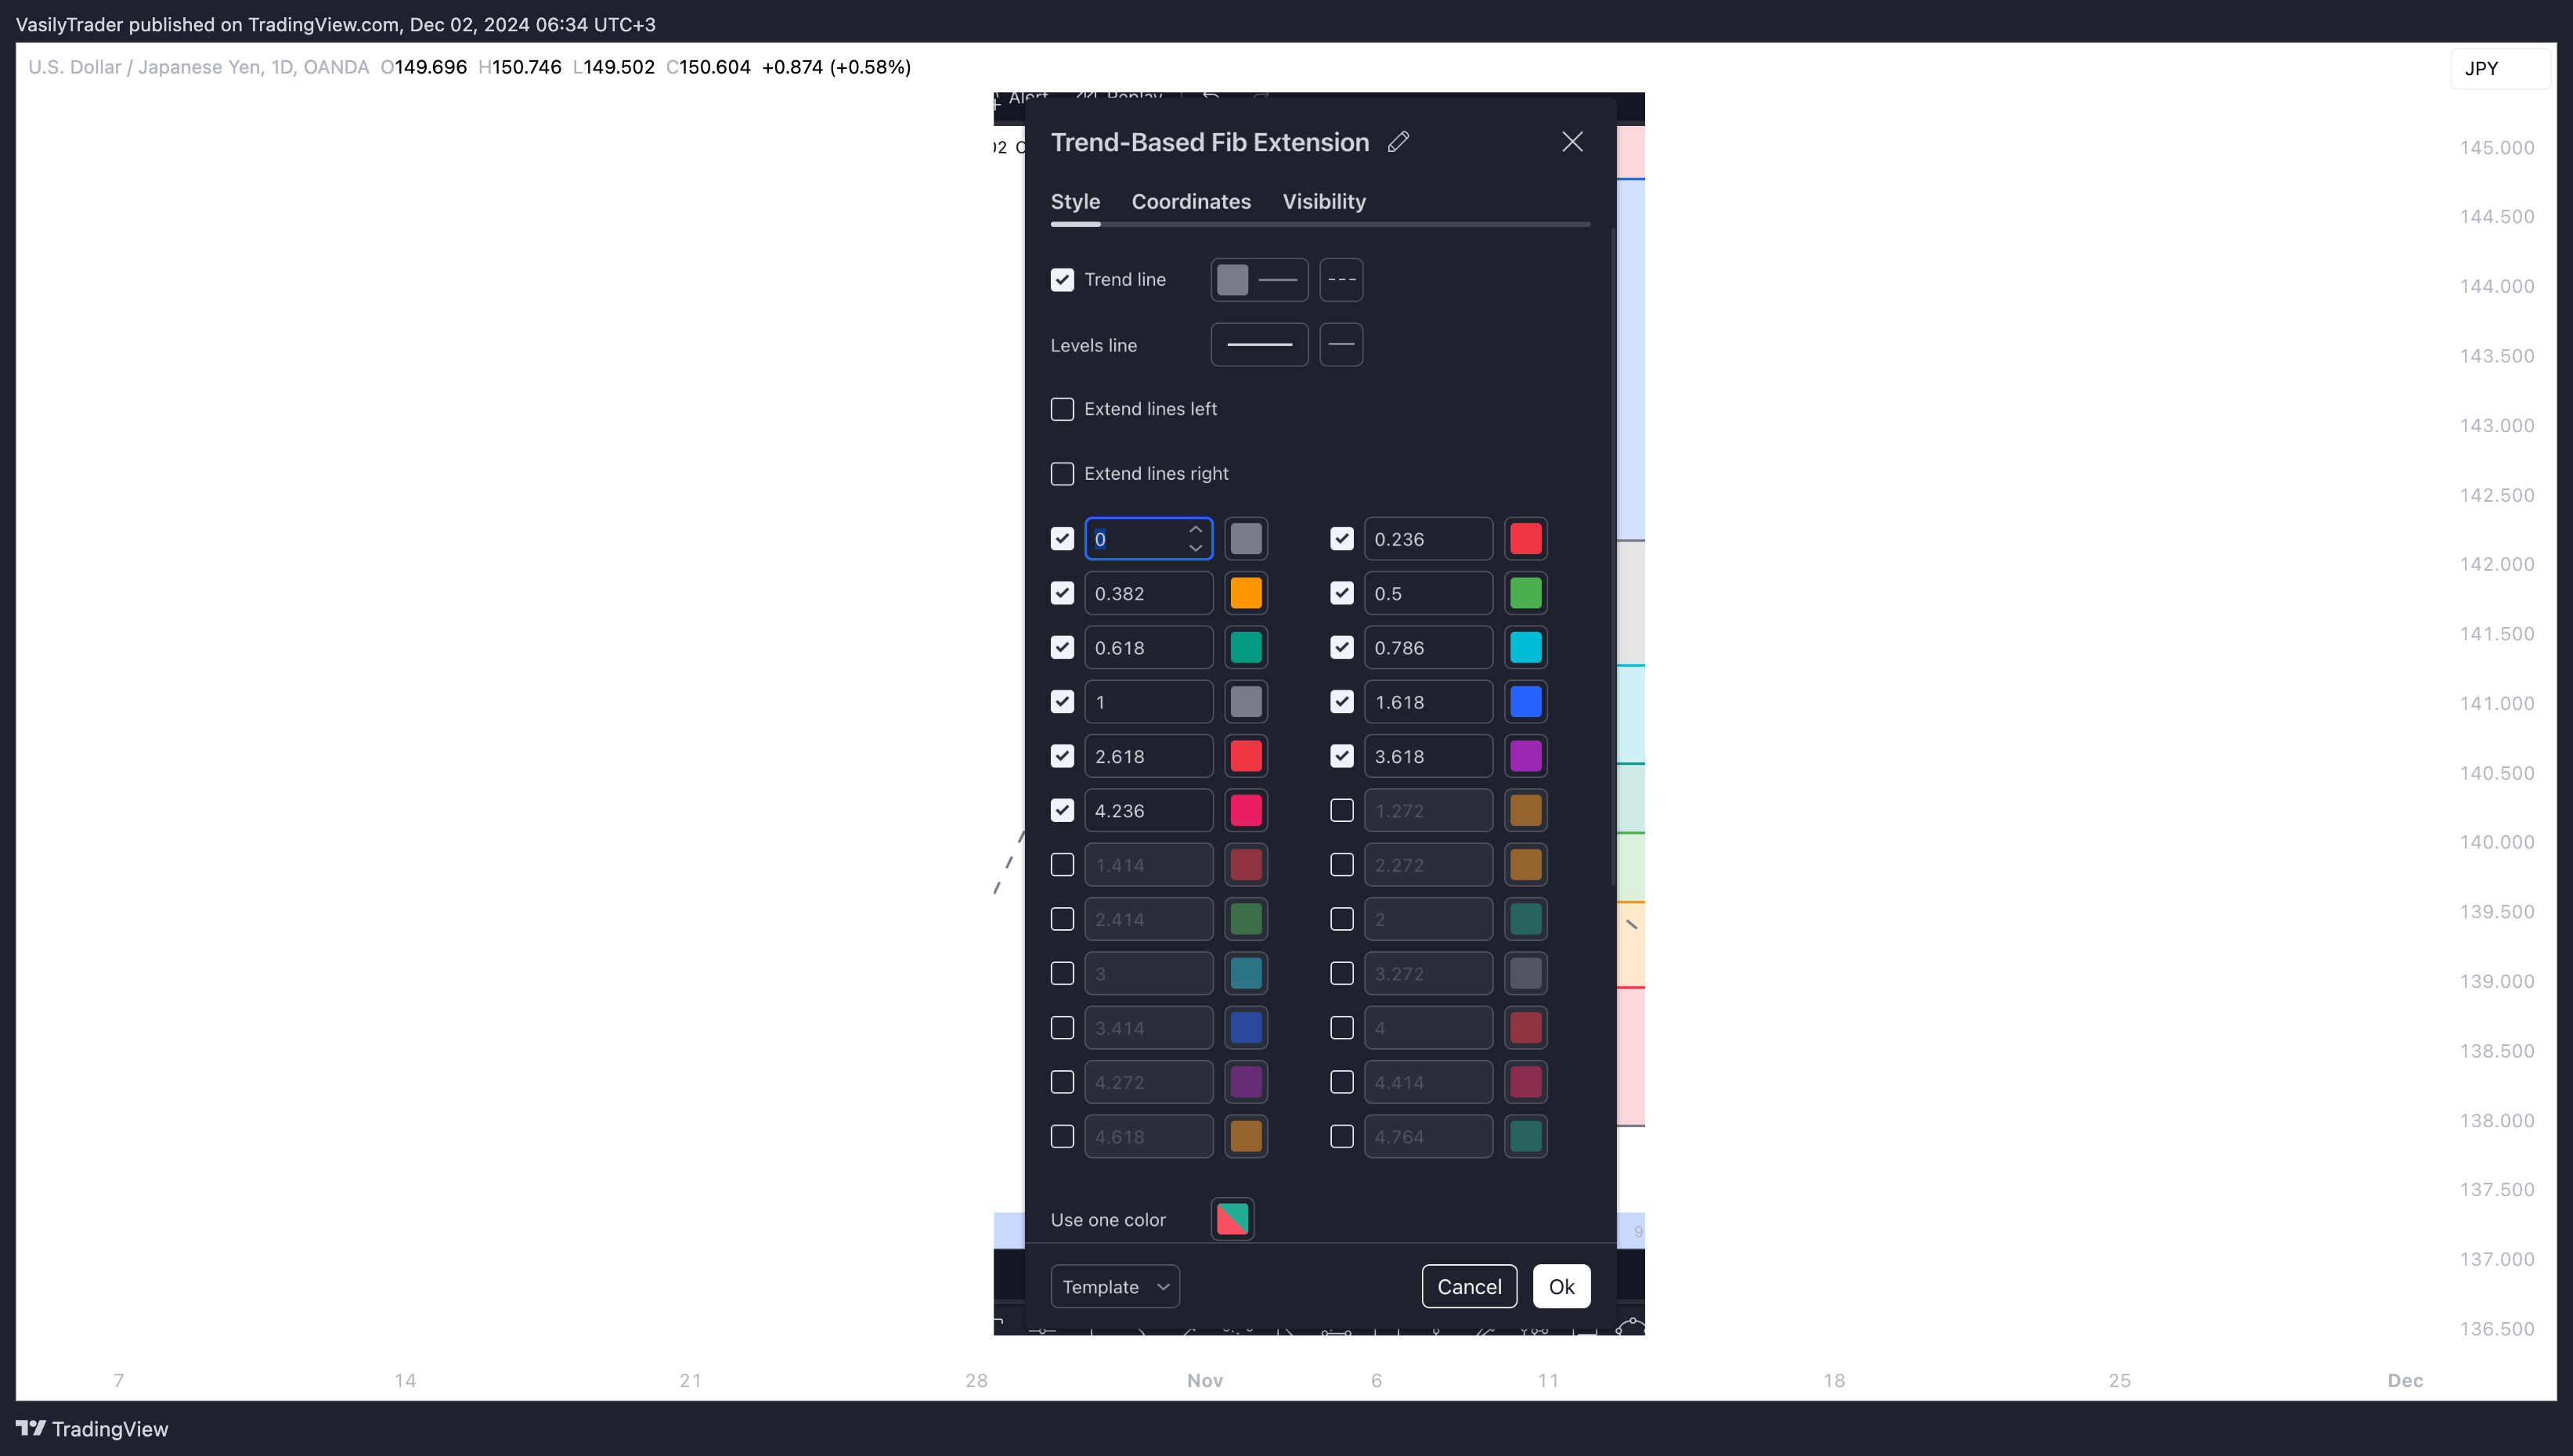The height and width of the screenshot is (1456, 2573).
Task: Uncheck the 0.5 level checkbox
Action: 1342,593
